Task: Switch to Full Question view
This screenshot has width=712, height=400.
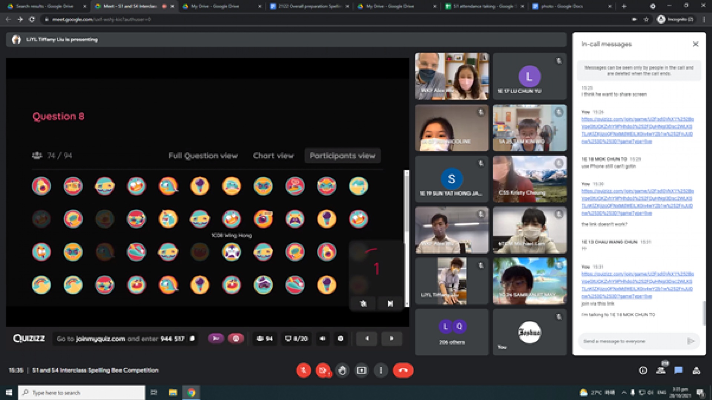Action: pos(203,156)
